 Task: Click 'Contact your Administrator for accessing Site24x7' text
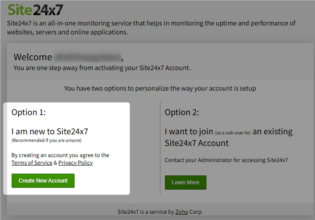[x=226, y=160]
